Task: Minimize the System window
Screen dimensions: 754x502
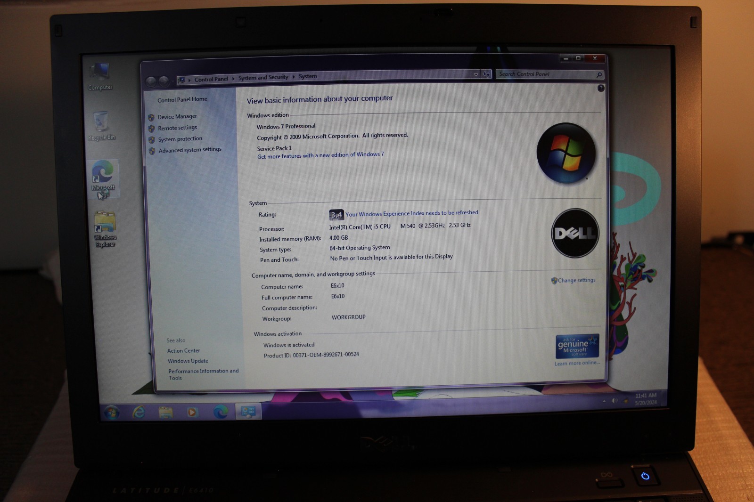Action: point(566,58)
